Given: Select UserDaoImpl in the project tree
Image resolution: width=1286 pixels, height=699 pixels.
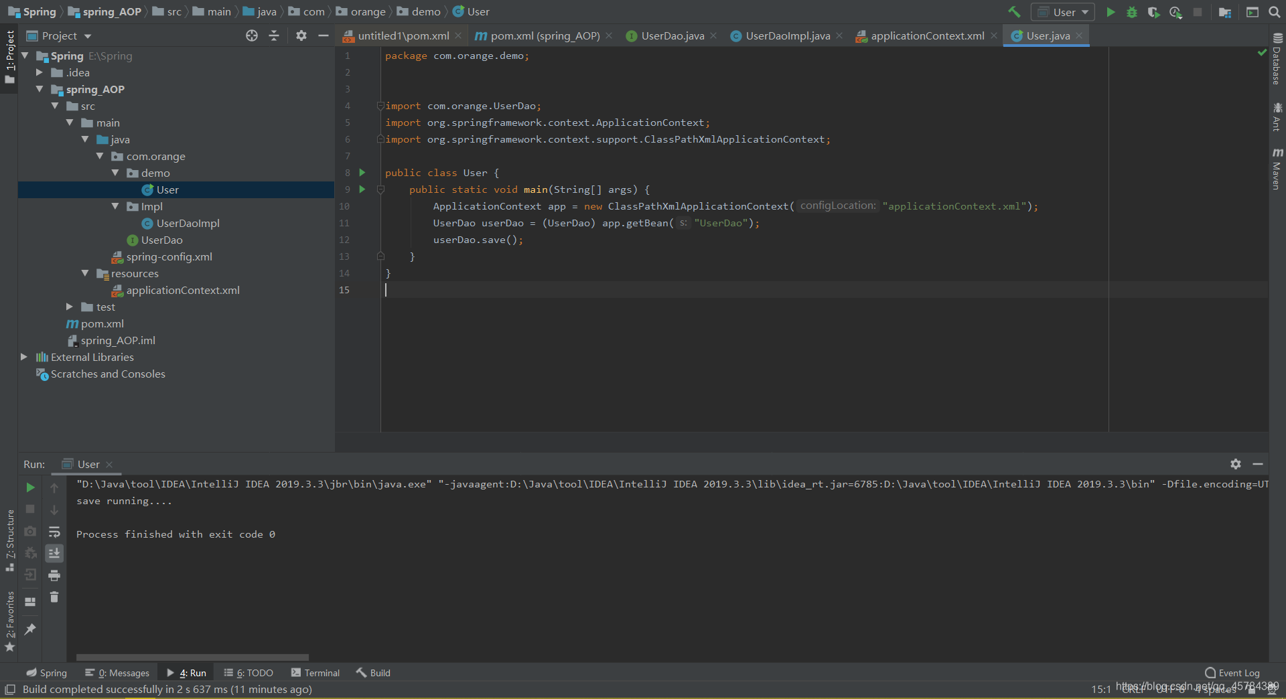Looking at the screenshot, I should tap(188, 223).
